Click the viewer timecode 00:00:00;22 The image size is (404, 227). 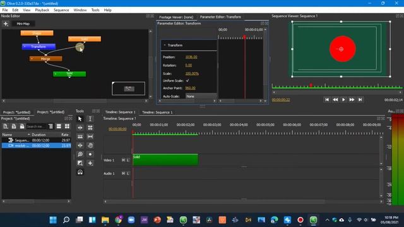280,100
